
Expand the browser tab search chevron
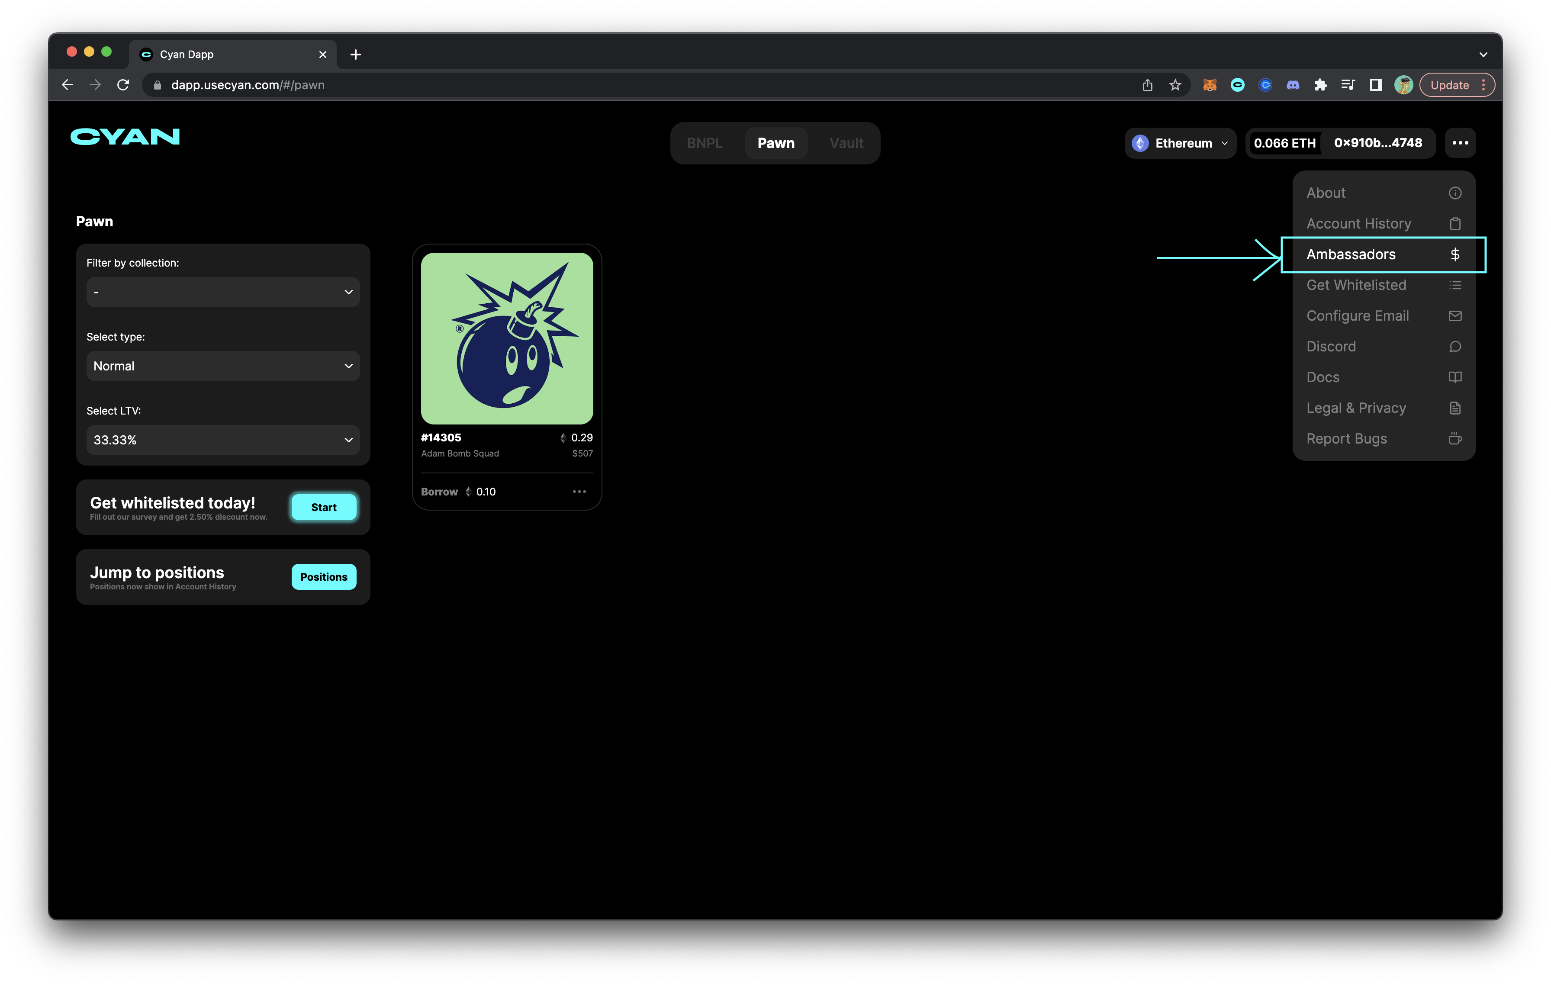click(x=1483, y=55)
